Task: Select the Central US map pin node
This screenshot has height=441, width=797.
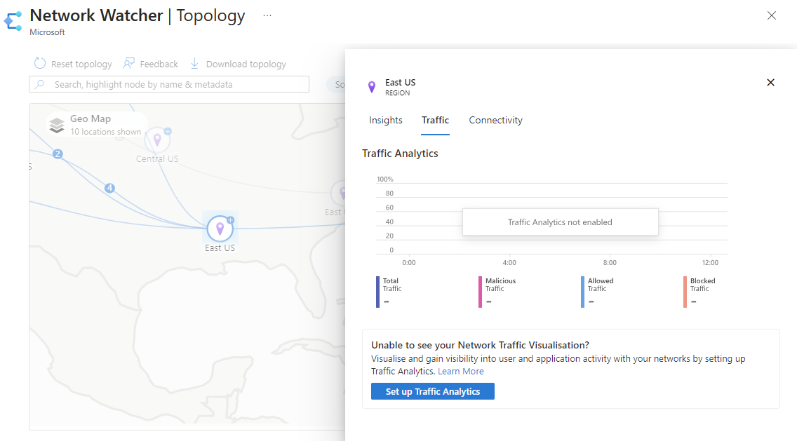Action: pos(157,140)
